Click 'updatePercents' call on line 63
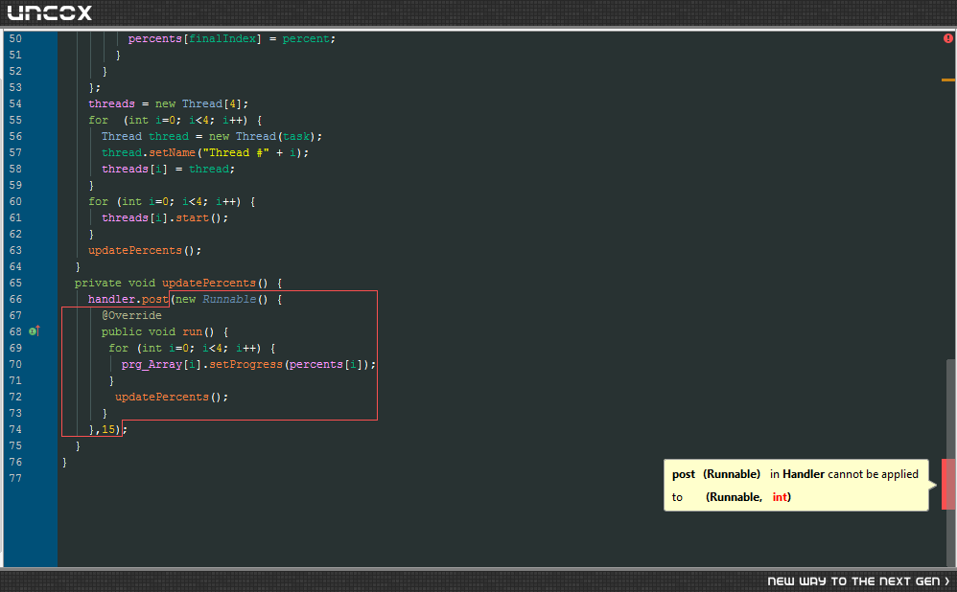This screenshot has height=592, width=957. point(135,251)
